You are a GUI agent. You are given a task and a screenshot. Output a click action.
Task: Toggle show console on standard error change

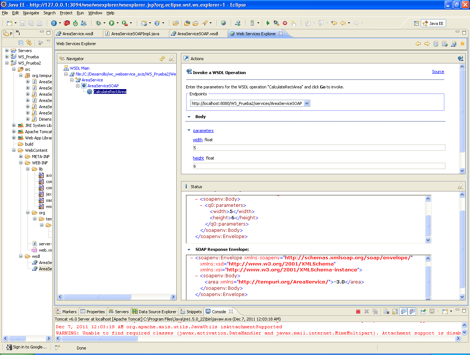(412, 312)
